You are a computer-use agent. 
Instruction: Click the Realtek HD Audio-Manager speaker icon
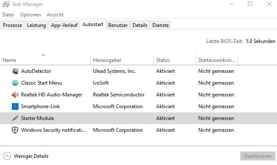[x=15, y=95]
